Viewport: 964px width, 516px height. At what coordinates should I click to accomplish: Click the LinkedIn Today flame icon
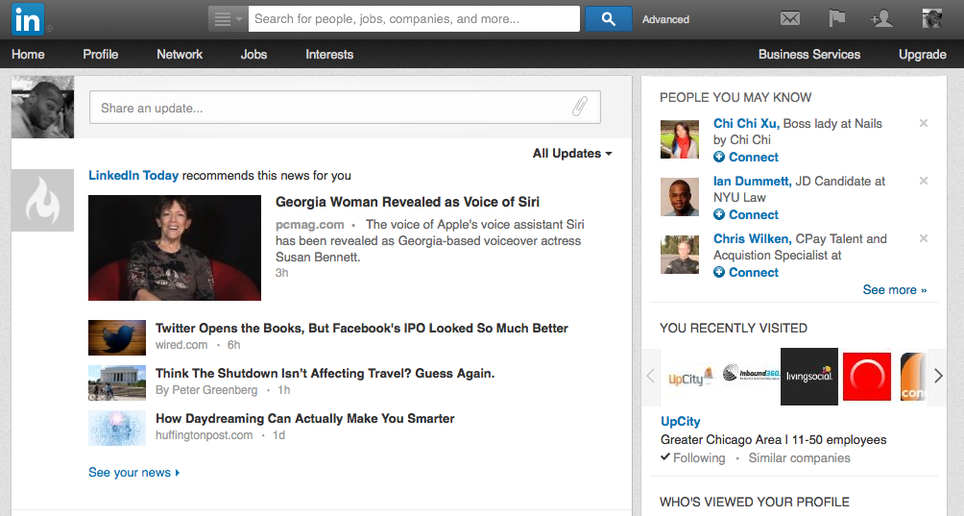[42, 201]
